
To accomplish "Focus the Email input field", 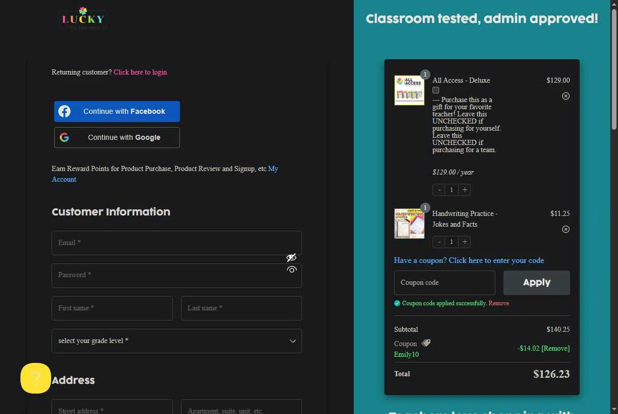I will (177, 243).
